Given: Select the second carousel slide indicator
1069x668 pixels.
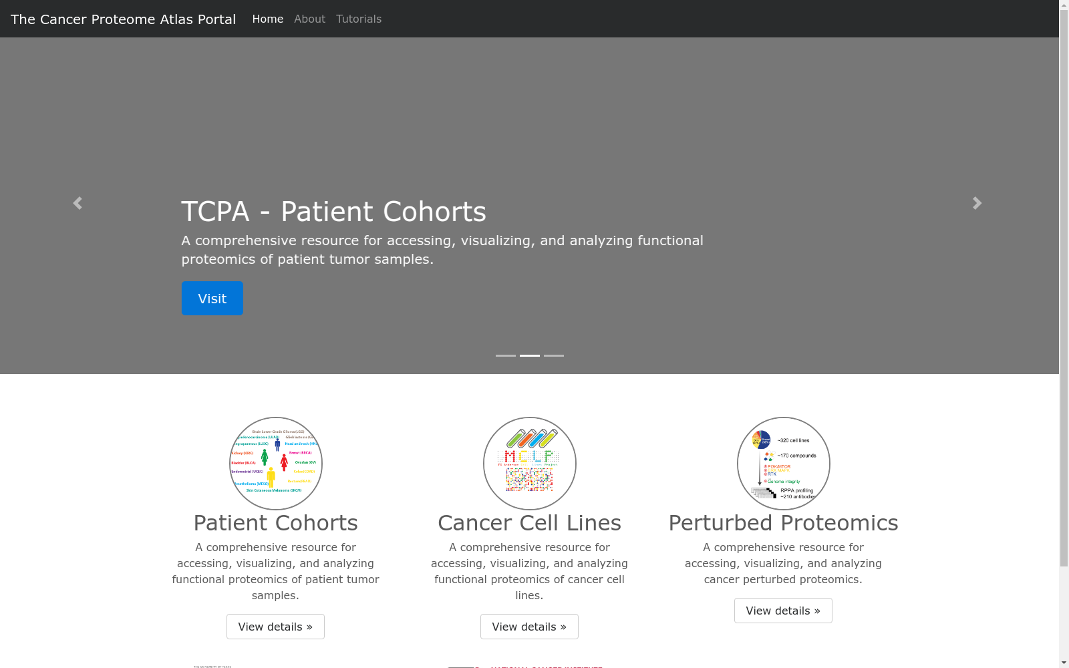Looking at the screenshot, I should coord(530,355).
